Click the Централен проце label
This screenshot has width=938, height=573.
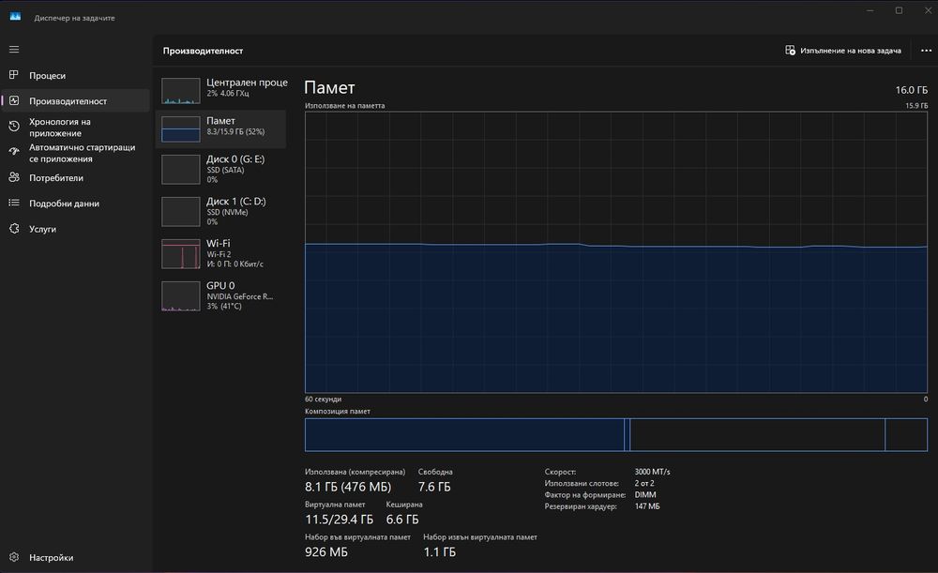tap(247, 83)
